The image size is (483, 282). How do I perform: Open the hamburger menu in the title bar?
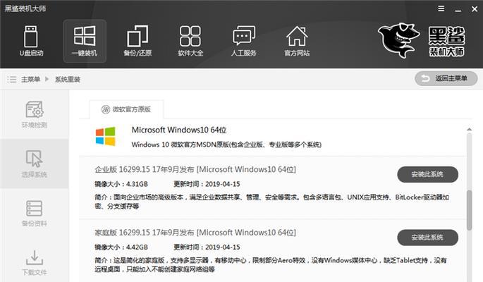(441, 8)
